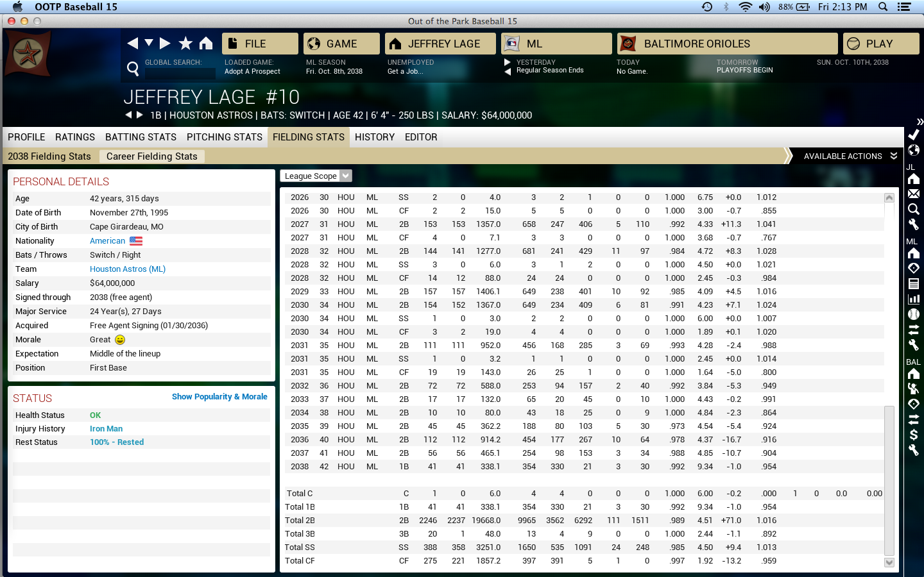Viewport: 924px width, 577px height.
Task: Open the navigation history down-arrow dropdown
Action: (149, 43)
